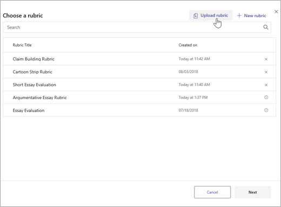Show info for Essay Evaluation rubric
The image size is (281, 207).
pyautogui.click(x=266, y=110)
